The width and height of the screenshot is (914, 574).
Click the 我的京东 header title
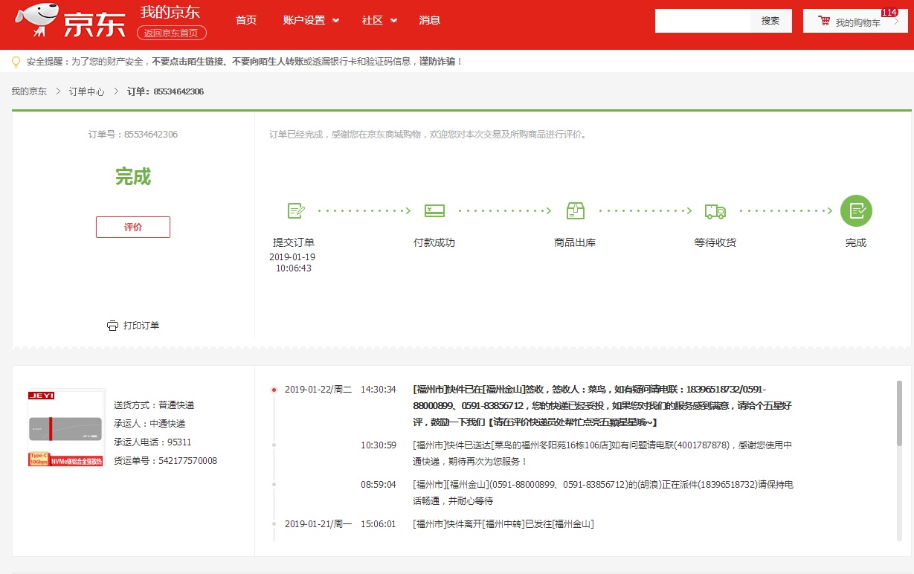(170, 13)
